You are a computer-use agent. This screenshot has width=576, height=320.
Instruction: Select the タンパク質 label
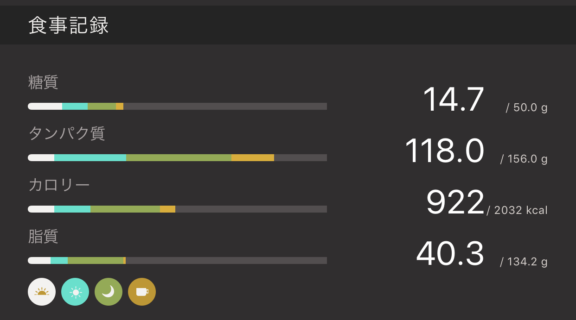(x=67, y=133)
